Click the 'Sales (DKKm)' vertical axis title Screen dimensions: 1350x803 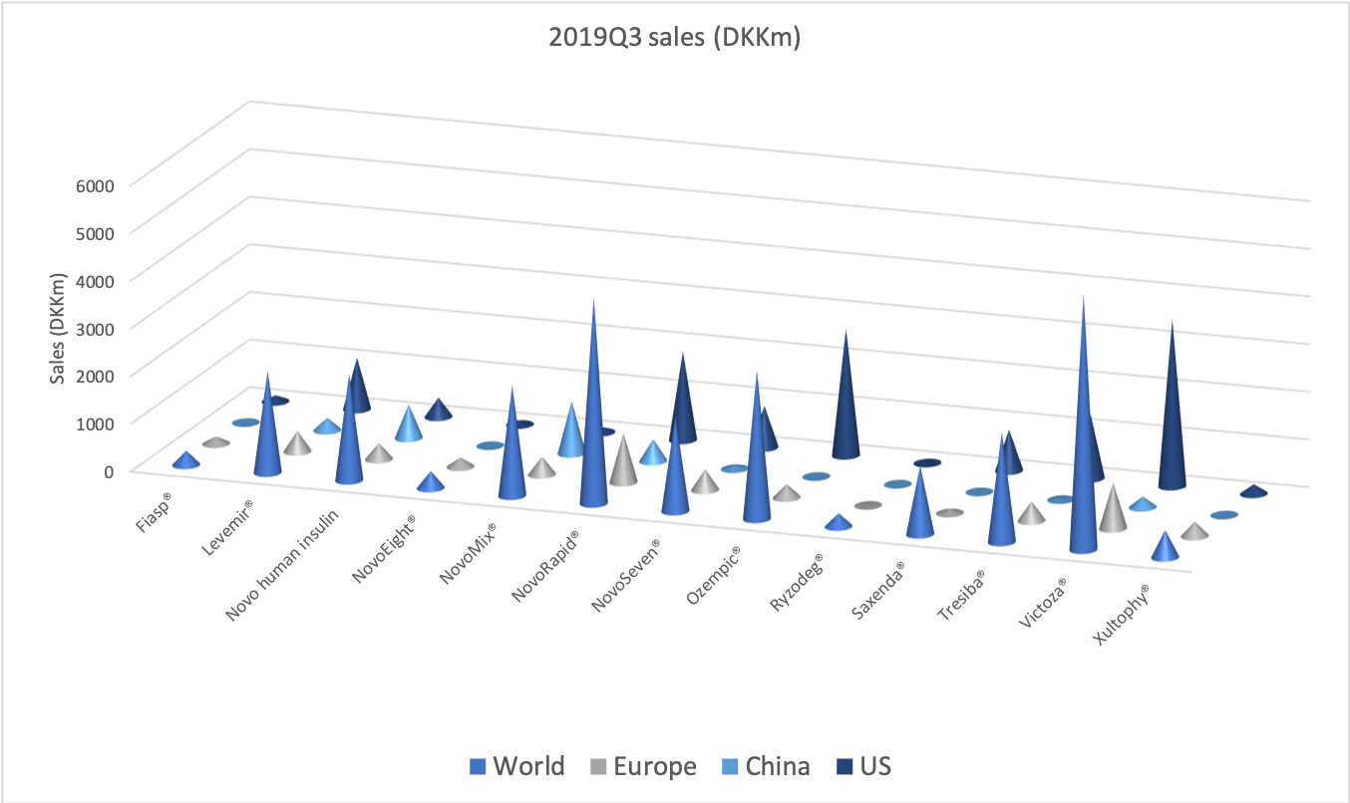(x=59, y=329)
